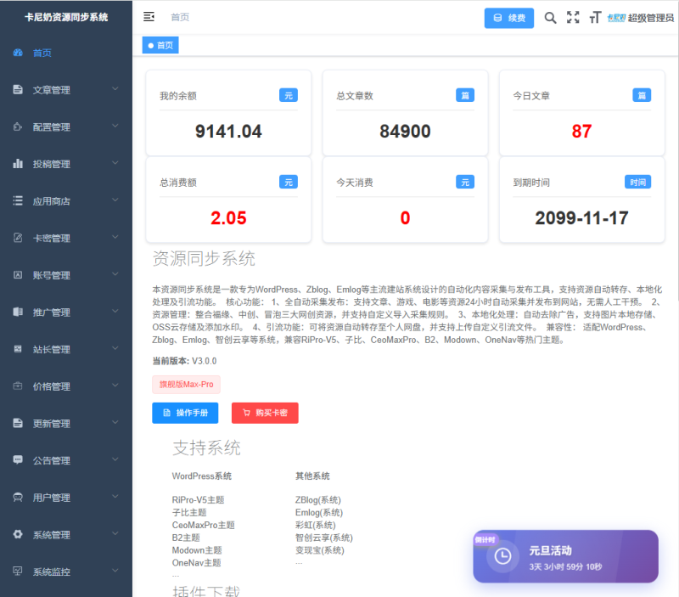
Task: Click the font size icon in the top bar
Action: click(595, 17)
